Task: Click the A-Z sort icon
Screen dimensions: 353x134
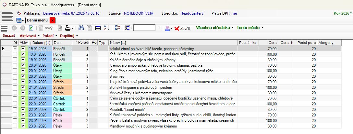Action: [x=106, y=28]
